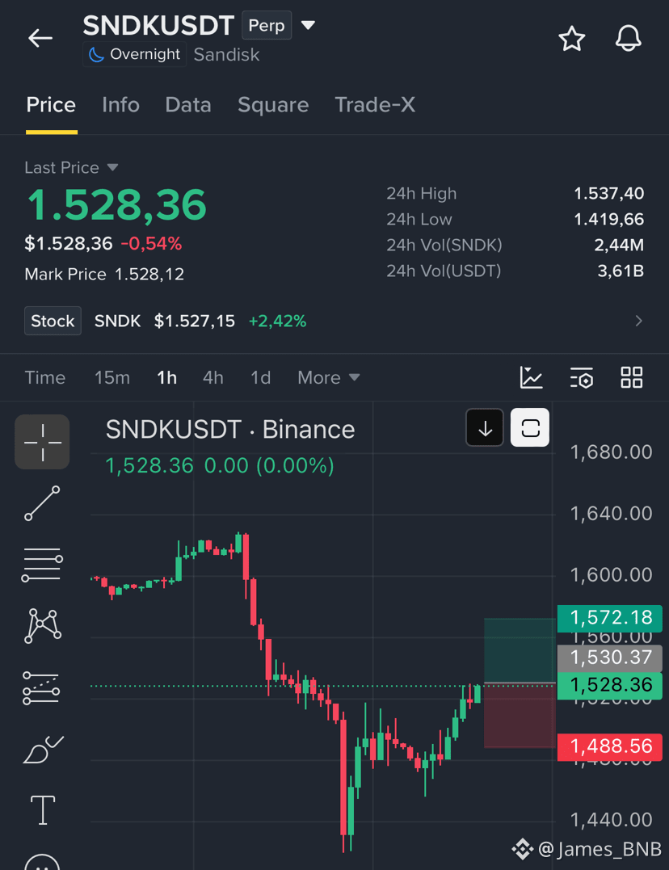Viewport: 669px width, 870px height.
Task: Tap the 24h Vol(SNDK) value 2,44M
Action: click(619, 245)
